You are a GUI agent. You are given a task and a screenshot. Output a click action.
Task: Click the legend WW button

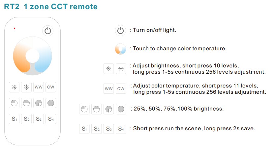point(109,89)
